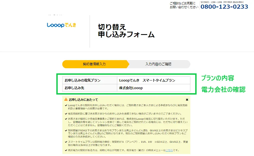The width and height of the screenshot is (254, 156).
Task: Close the お申し込みにあたって notice box
Action: point(187,100)
